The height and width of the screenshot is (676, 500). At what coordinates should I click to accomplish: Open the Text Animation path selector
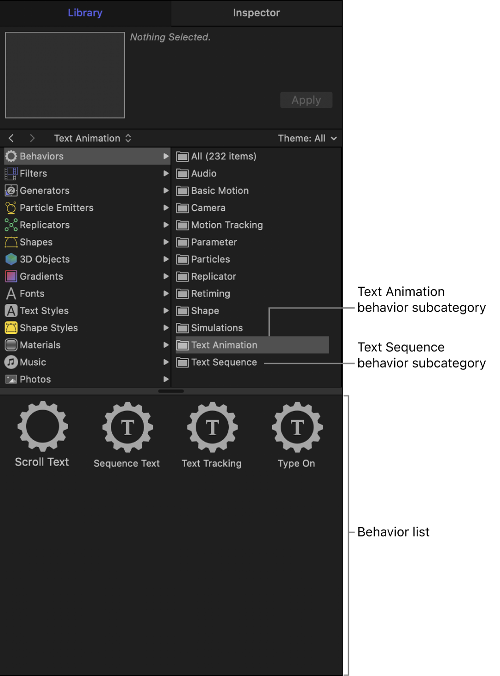[x=92, y=138]
